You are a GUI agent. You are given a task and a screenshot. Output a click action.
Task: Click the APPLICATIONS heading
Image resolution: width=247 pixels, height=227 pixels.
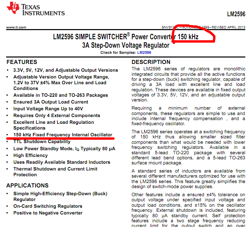coord(27,185)
